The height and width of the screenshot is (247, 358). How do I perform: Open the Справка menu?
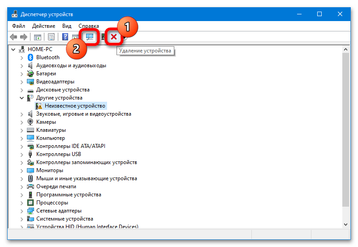point(89,26)
